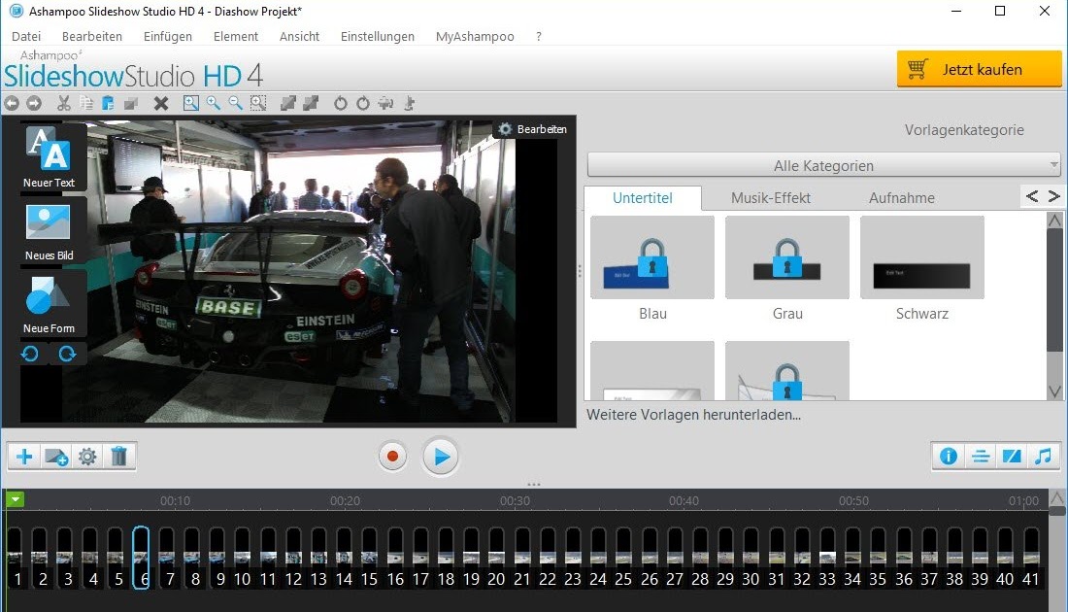Click the Jetzt kaufen button

[x=979, y=69]
